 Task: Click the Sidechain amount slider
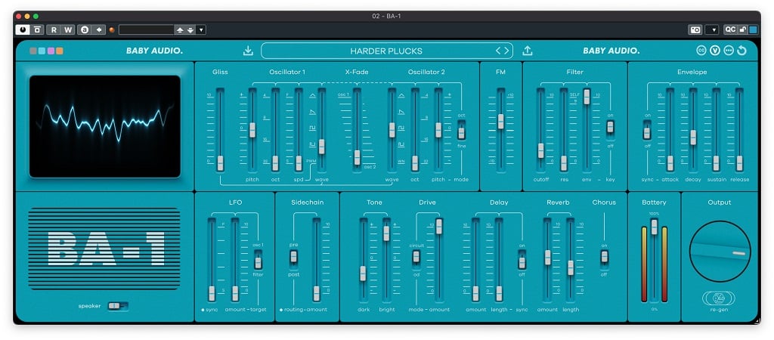pyautogui.click(x=317, y=293)
